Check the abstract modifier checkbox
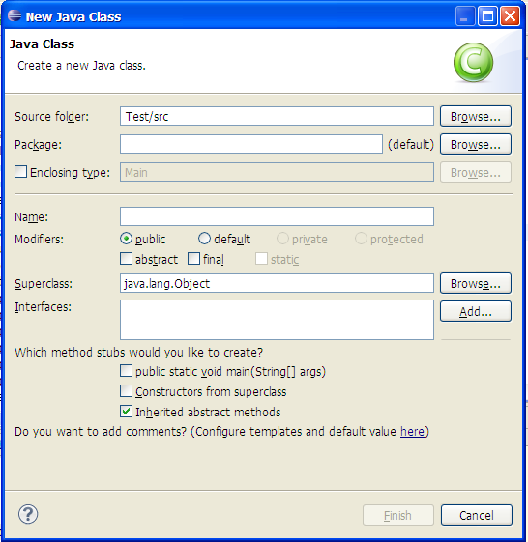 pyautogui.click(x=126, y=259)
